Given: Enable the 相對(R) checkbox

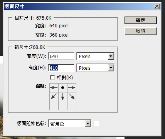Looking at the screenshot, I should point(52,78).
